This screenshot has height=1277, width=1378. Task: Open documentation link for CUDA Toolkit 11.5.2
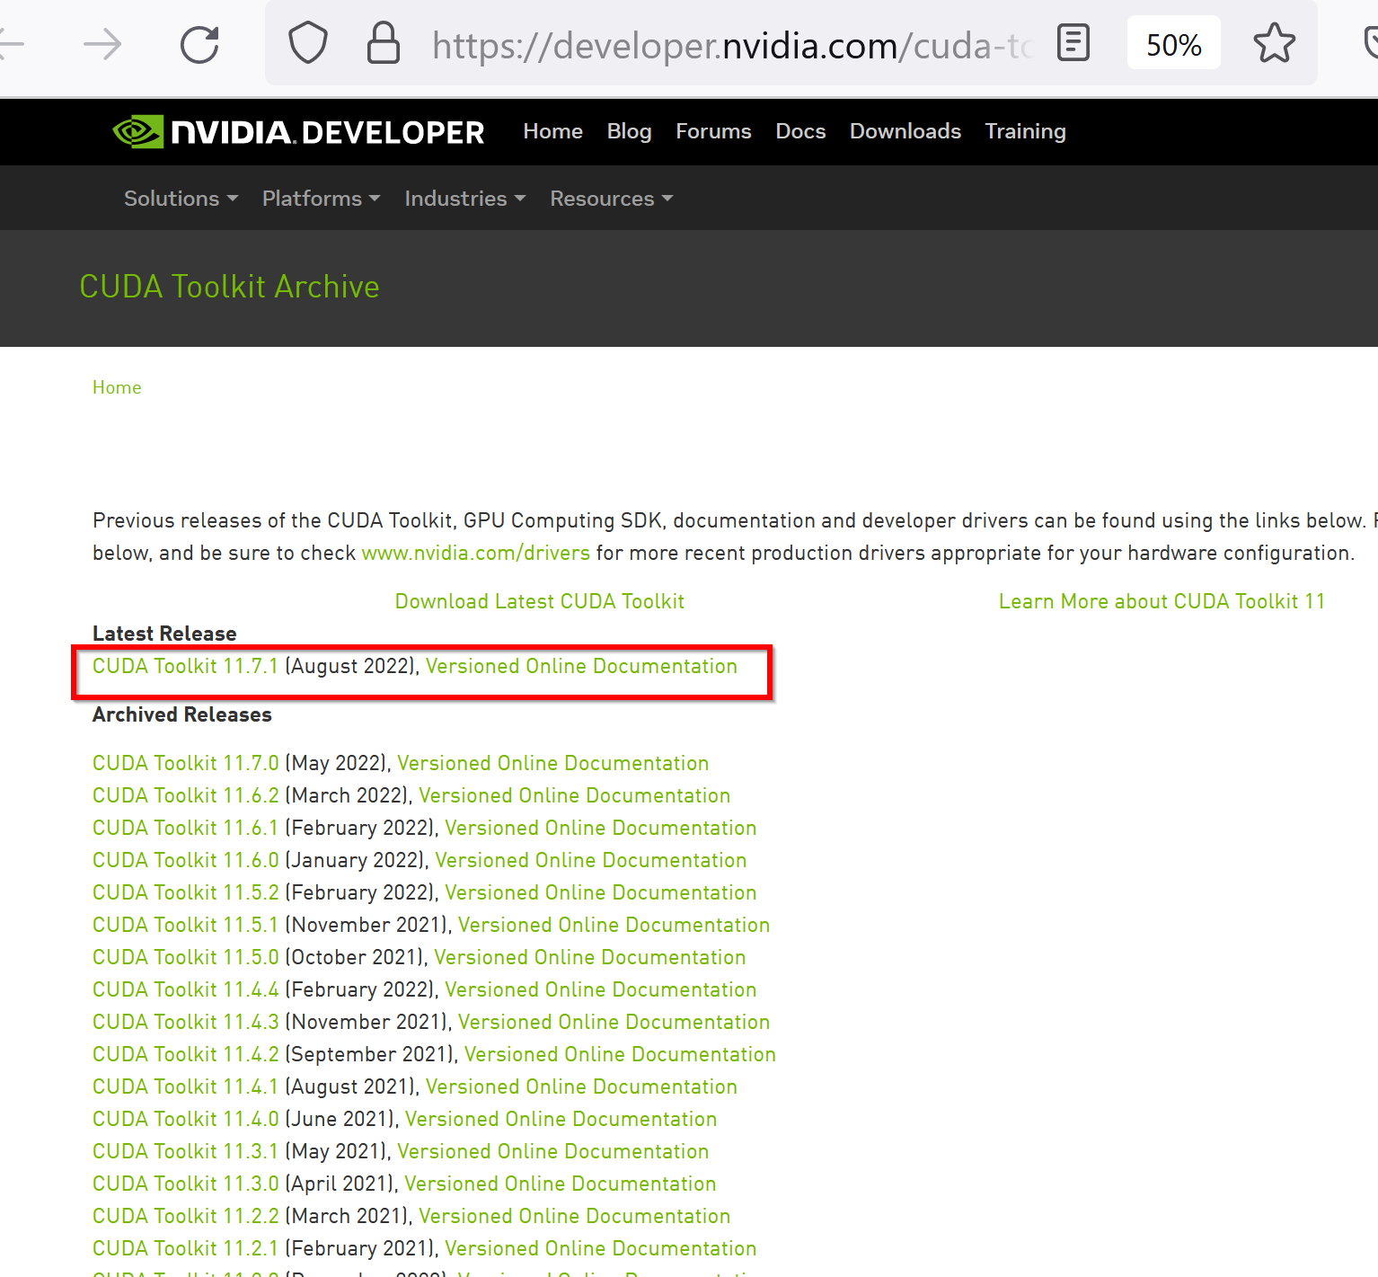click(x=600, y=892)
